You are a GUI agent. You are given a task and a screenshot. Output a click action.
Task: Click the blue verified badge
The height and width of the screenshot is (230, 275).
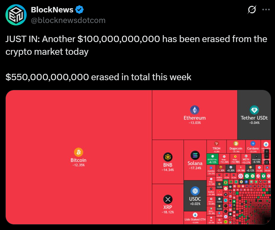[x=80, y=10]
